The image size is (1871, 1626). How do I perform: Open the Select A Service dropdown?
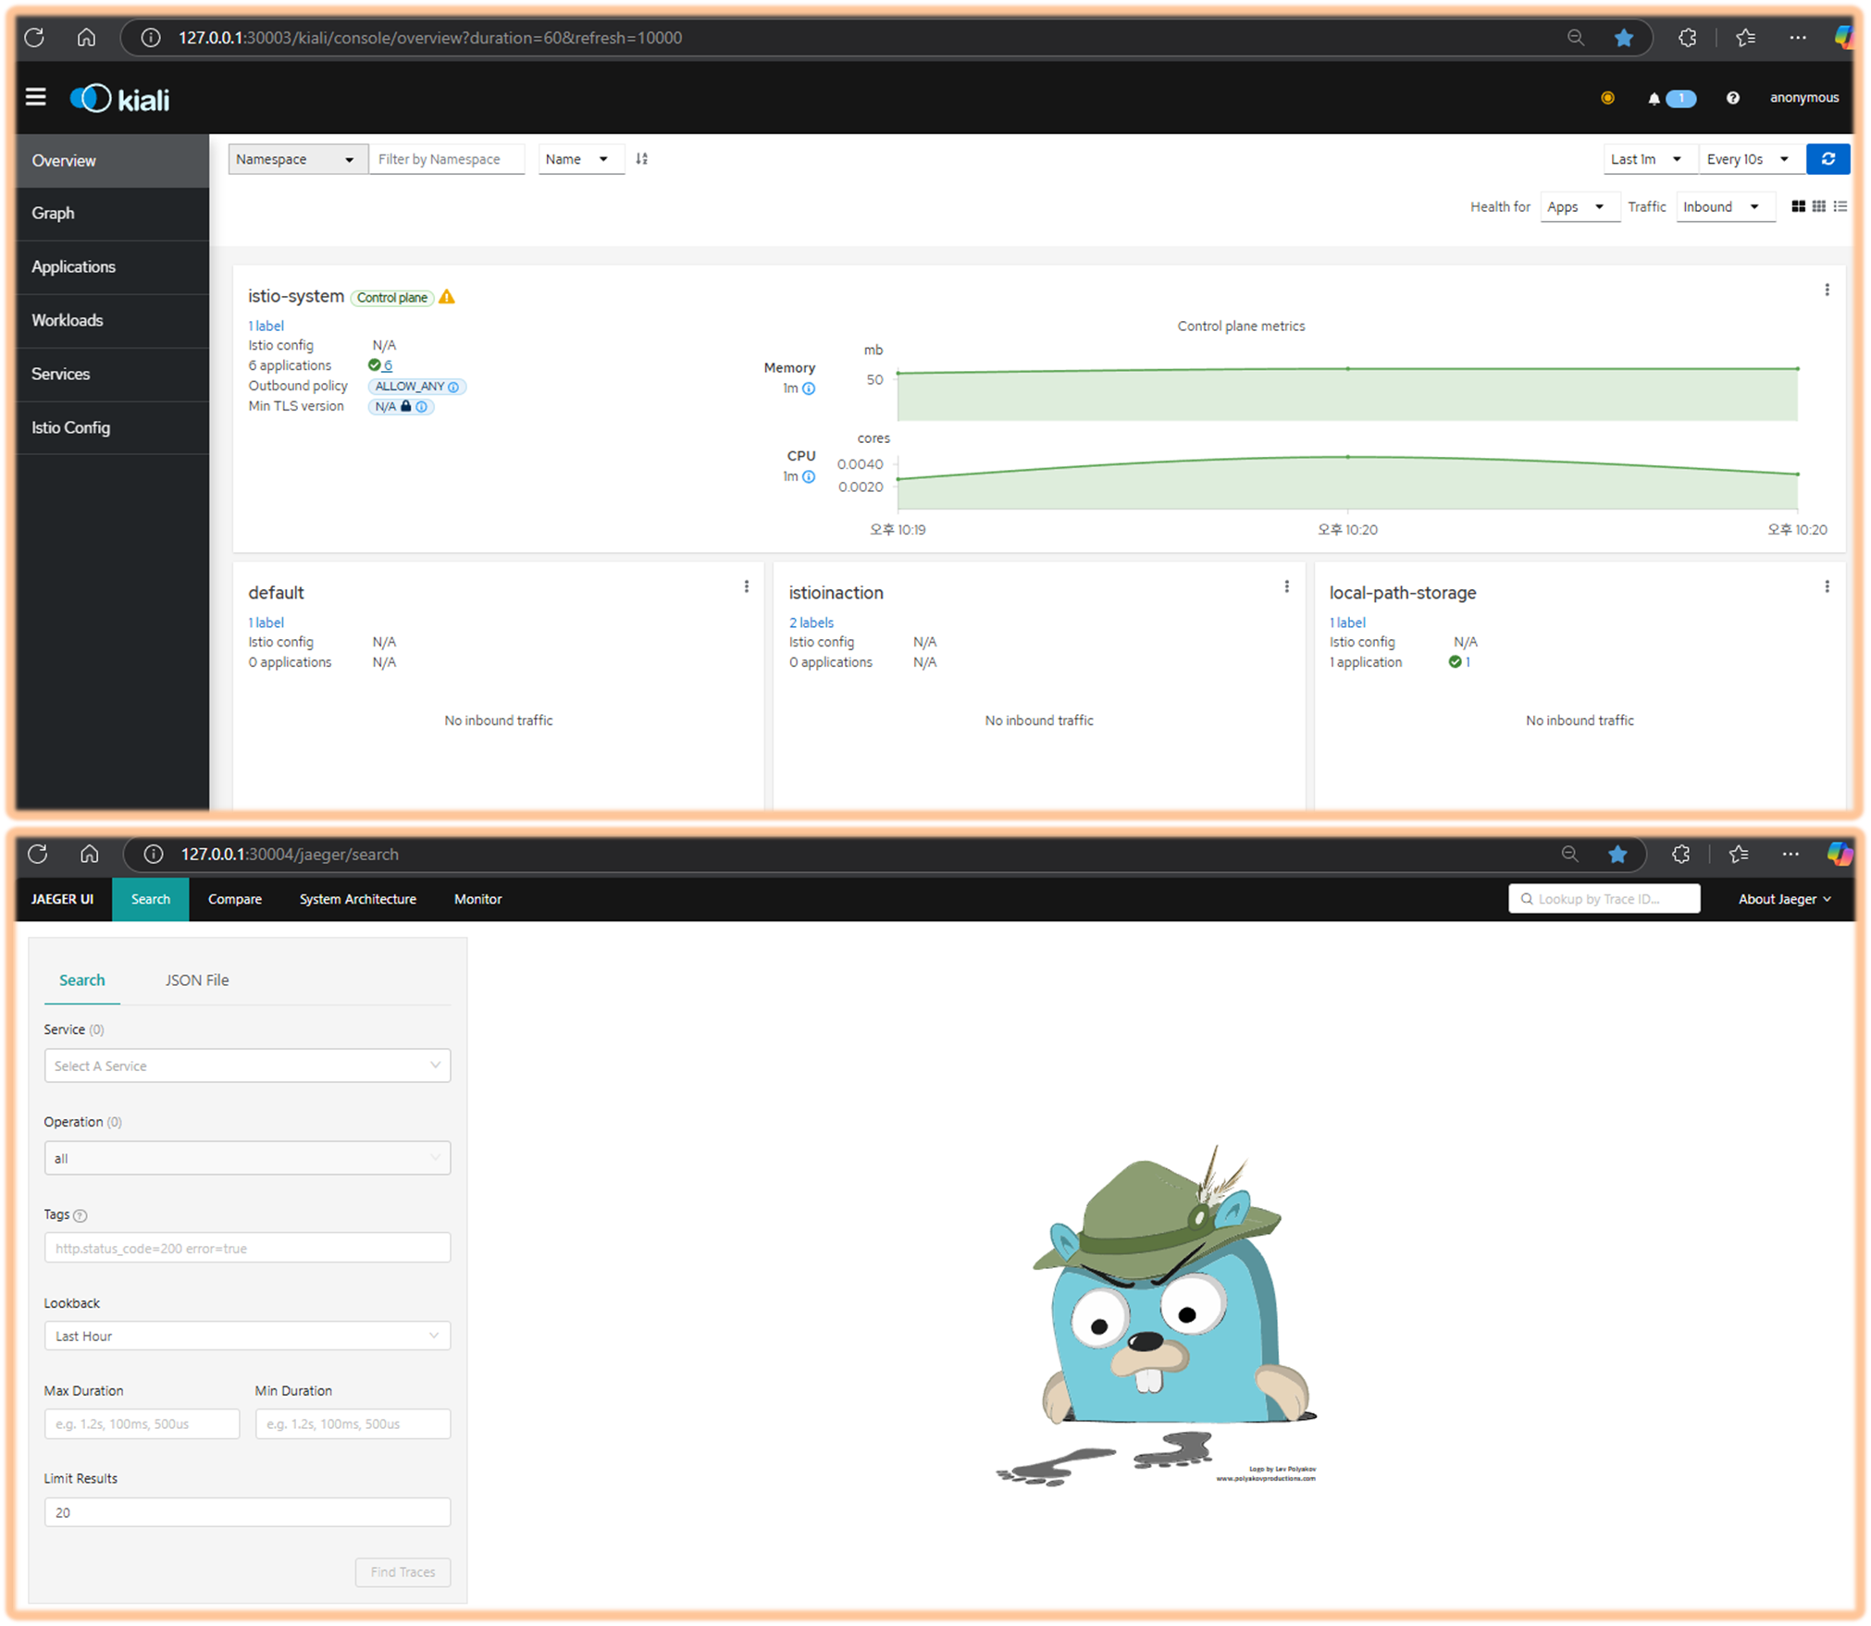[x=247, y=1066]
